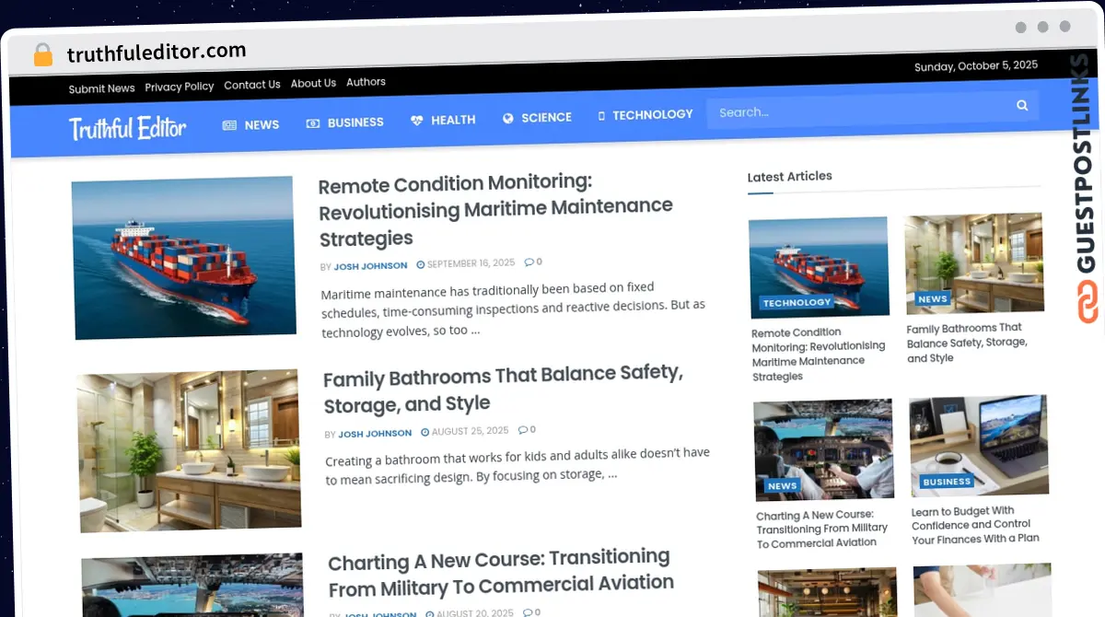The image size is (1105, 617).
Task: Click the padlock icon beside the site address
Action: (x=42, y=53)
